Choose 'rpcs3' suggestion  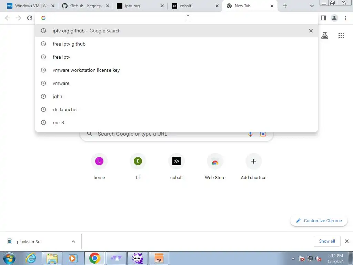pyautogui.click(x=176, y=122)
